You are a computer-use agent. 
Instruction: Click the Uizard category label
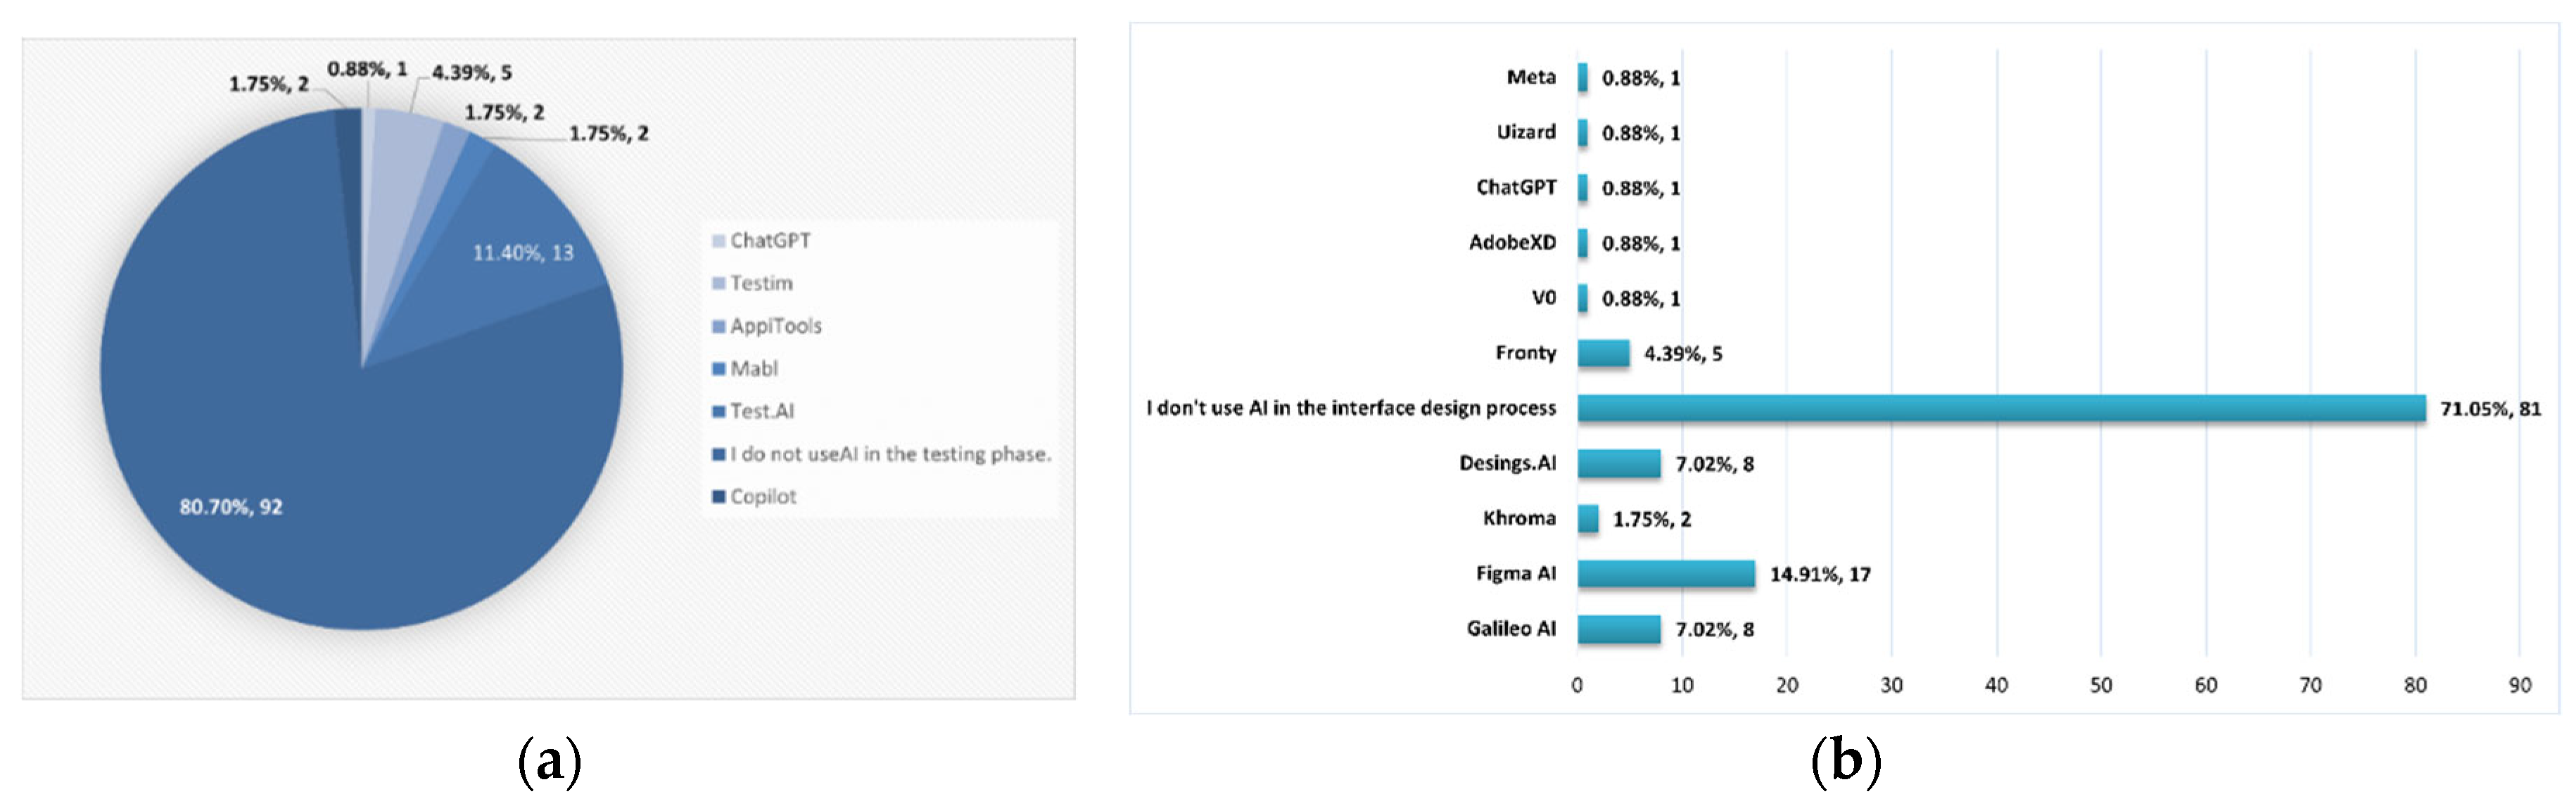pos(1526,132)
